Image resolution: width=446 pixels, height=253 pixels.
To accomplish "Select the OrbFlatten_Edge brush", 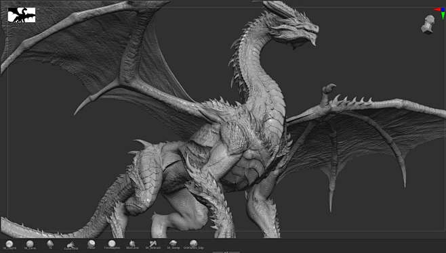I will tap(194, 244).
